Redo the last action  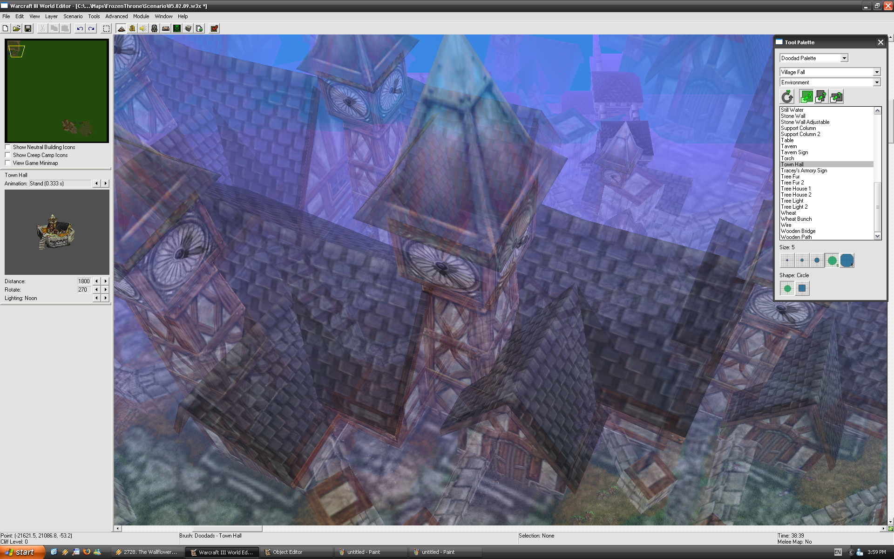91,28
